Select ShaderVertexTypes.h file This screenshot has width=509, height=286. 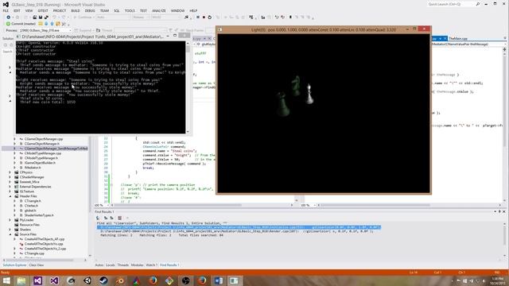(x=39, y=215)
